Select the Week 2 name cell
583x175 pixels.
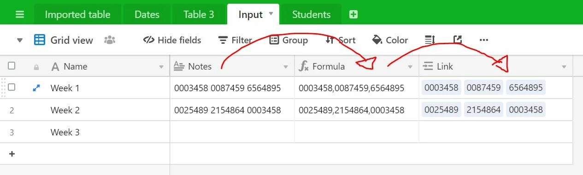pyautogui.click(x=108, y=110)
